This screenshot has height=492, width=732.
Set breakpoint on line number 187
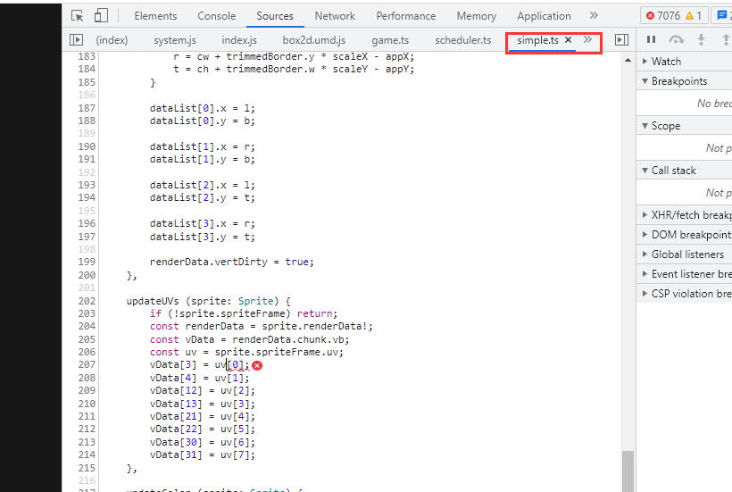point(87,108)
